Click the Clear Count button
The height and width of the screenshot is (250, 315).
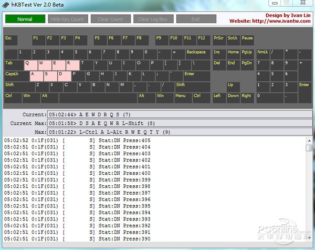point(110,19)
